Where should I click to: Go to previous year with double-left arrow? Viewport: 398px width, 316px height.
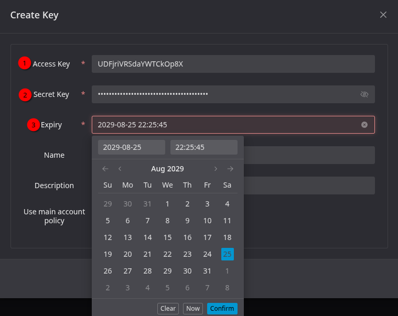[105, 169]
